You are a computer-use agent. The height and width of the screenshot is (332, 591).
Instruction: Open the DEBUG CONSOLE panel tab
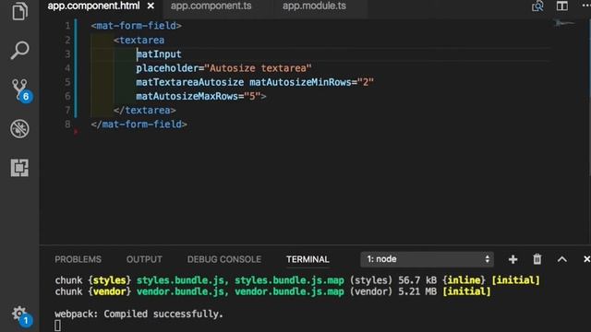tap(224, 259)
